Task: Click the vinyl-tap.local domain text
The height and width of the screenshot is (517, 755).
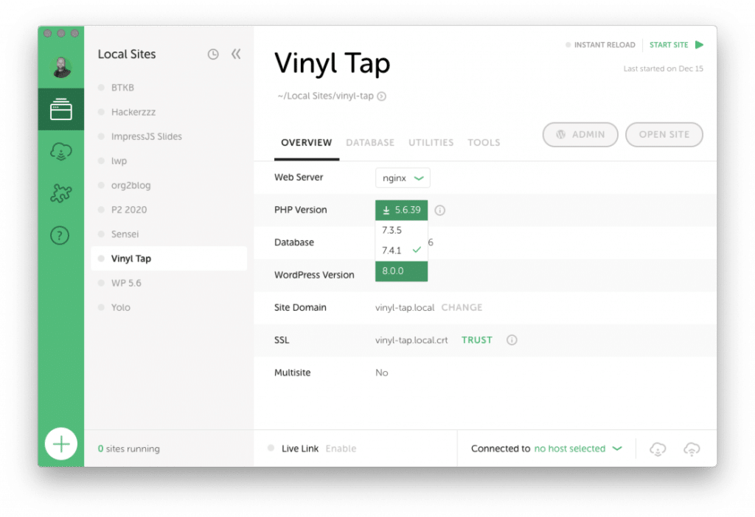Action: pyautogui.click(x=405, y=308)
